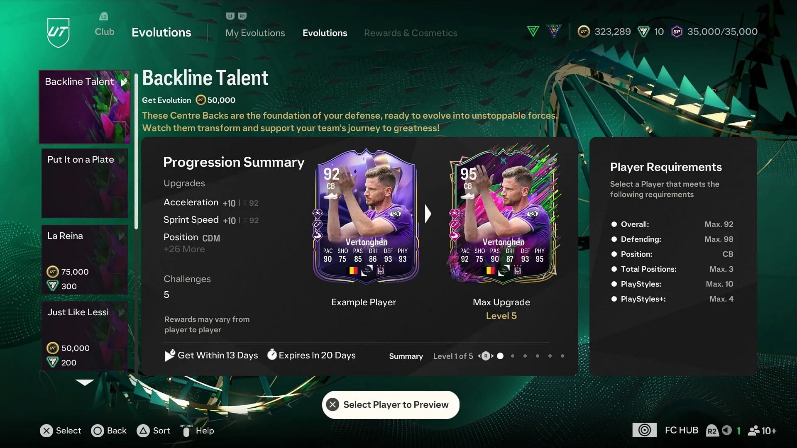The height and width of the screenshot is (448, 797).
Task: Open the Rewards & Cosmetics tab
Action: pos(411,33)
